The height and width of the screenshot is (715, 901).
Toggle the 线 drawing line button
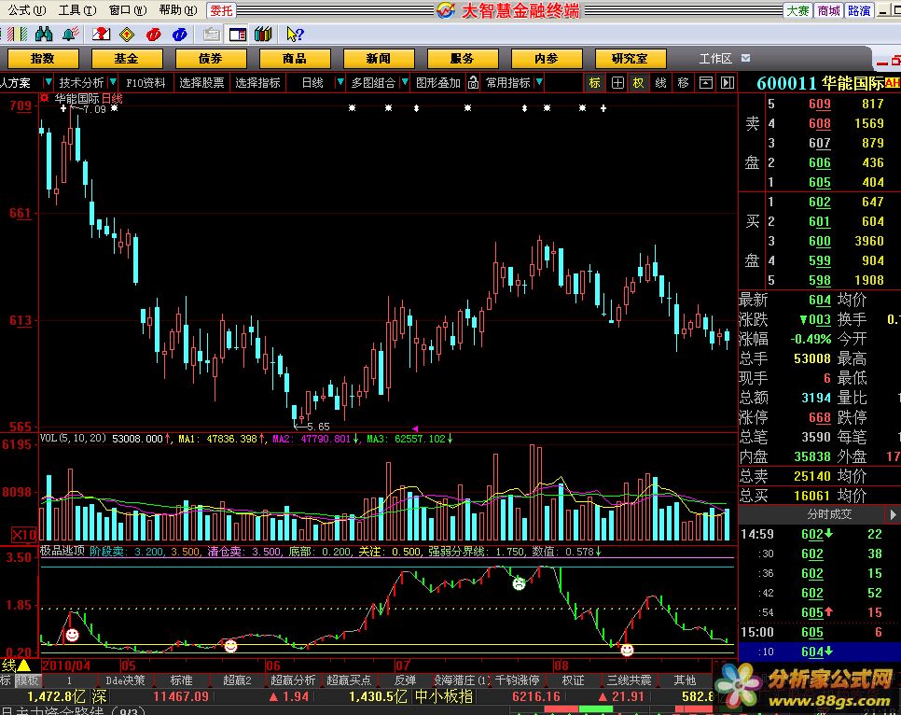pyautogui.click(x=660, y=83)
